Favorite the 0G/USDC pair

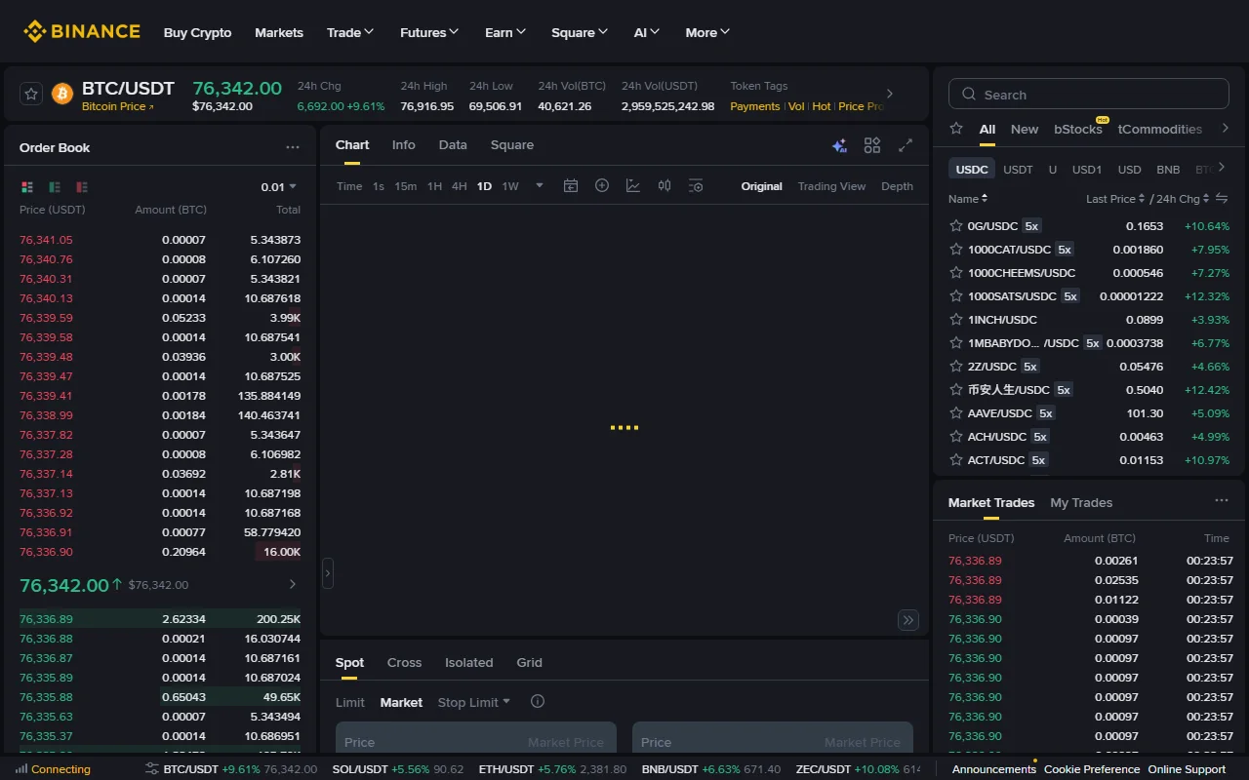(956, 226)
